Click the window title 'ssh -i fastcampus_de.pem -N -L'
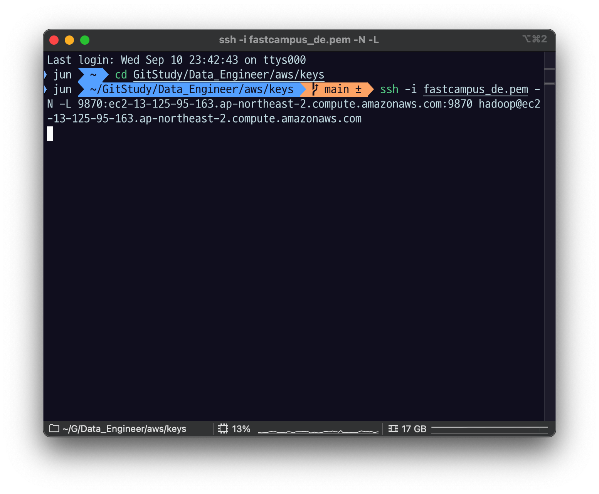 pos(299,40)
